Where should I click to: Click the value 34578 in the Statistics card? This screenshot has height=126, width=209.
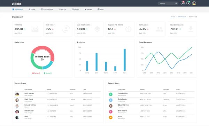(x=19, y=29)
